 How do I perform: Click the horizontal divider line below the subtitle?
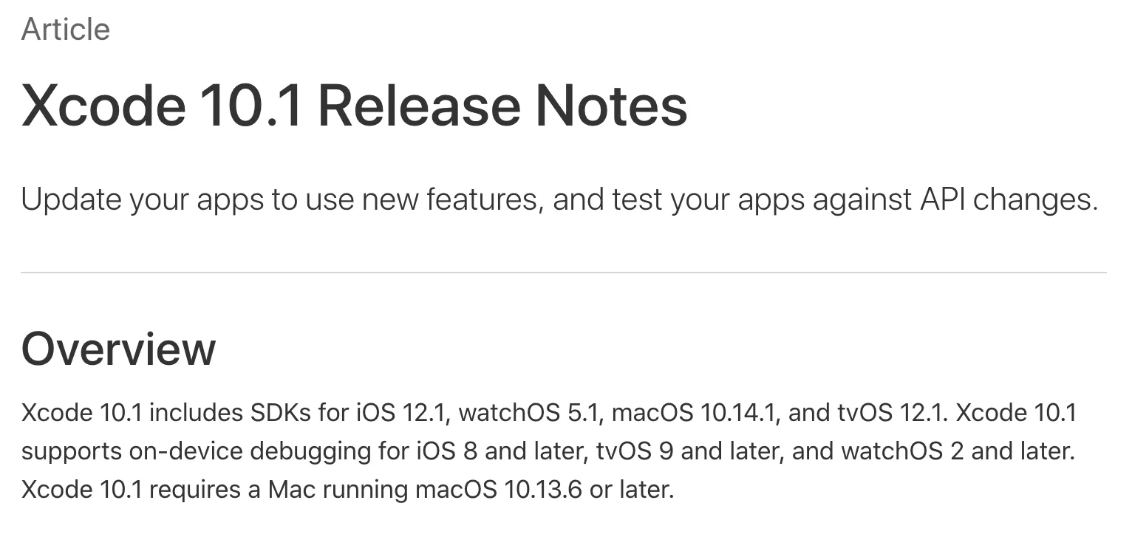564,273
